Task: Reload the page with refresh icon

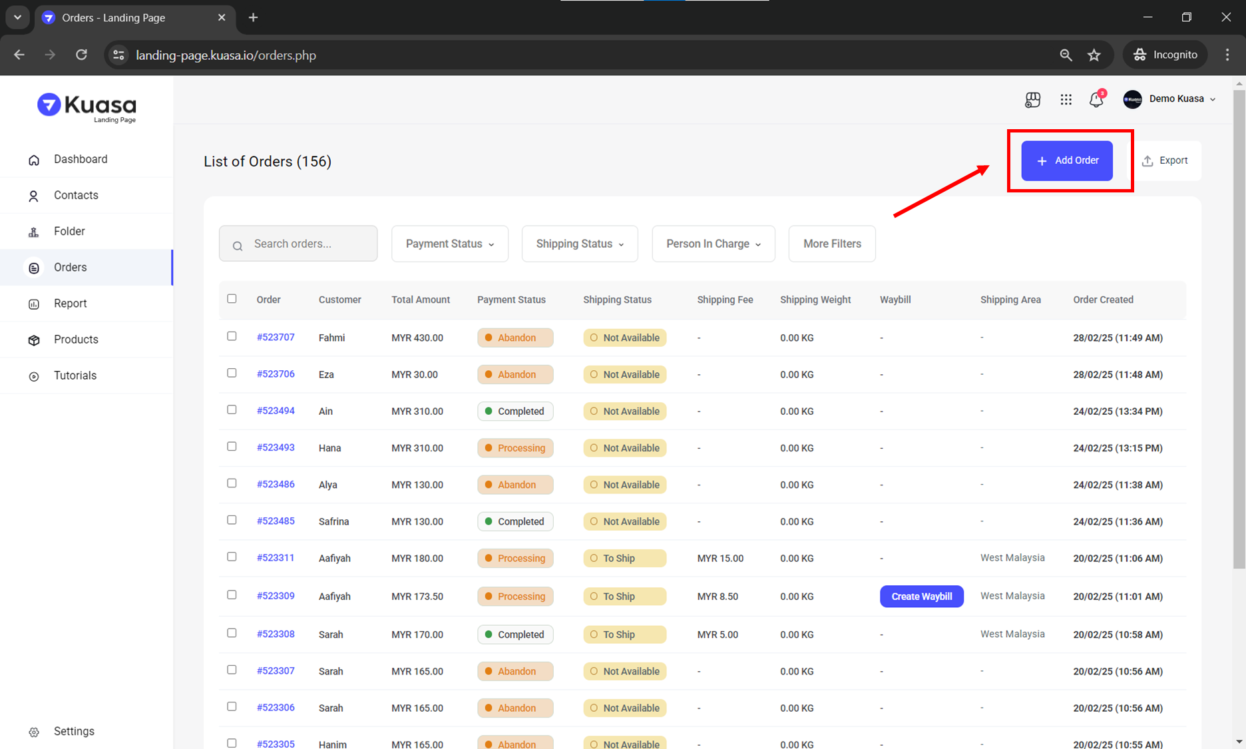Action: point(81,55)
